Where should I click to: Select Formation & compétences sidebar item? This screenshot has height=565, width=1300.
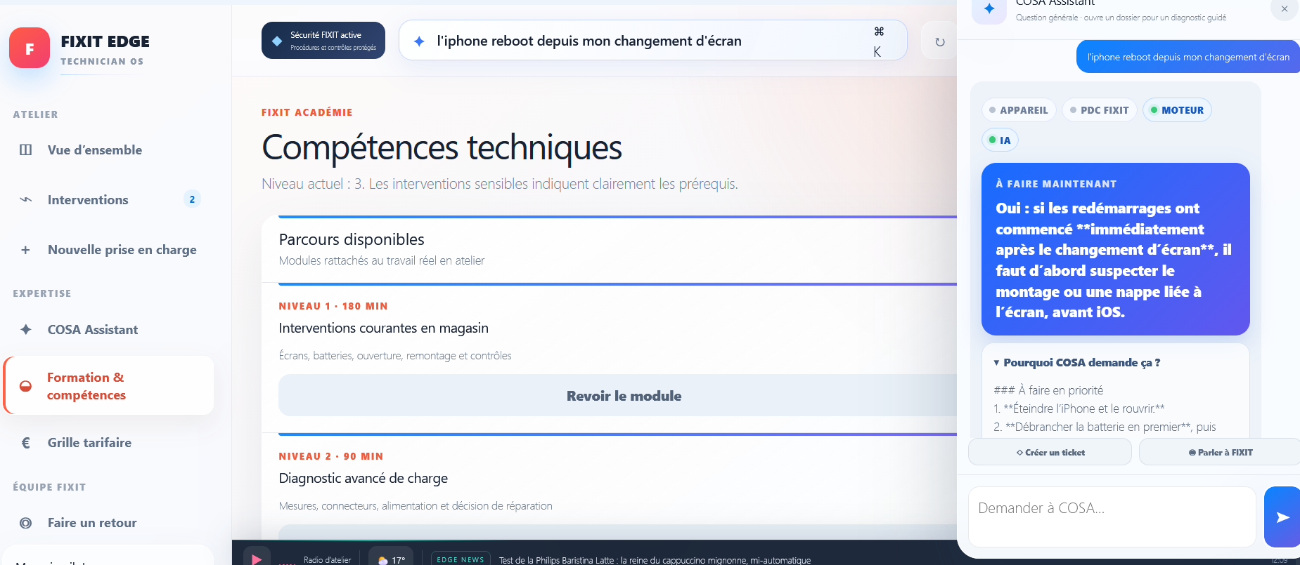pos(109,385)
